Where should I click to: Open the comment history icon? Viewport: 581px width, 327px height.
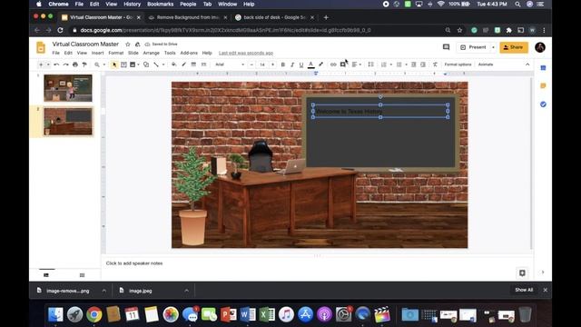(x=446, y=47)
